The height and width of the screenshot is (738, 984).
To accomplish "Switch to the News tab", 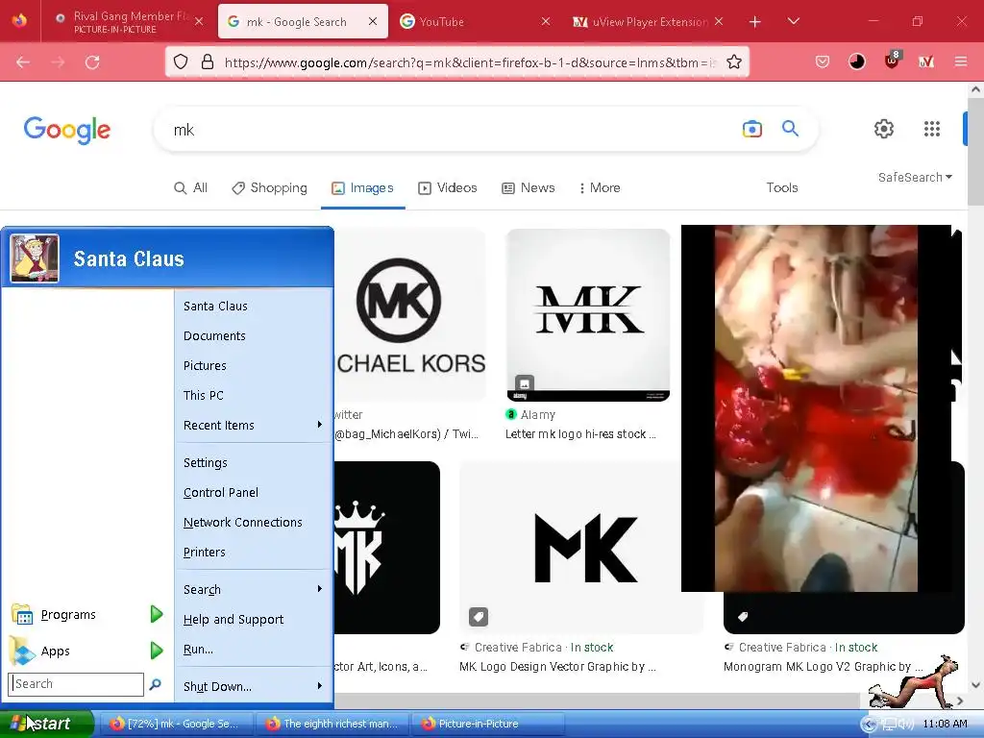I will [529, 187].
